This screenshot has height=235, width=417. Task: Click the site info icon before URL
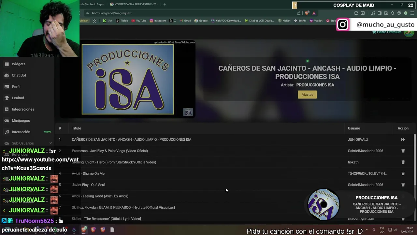pos(87,13)
